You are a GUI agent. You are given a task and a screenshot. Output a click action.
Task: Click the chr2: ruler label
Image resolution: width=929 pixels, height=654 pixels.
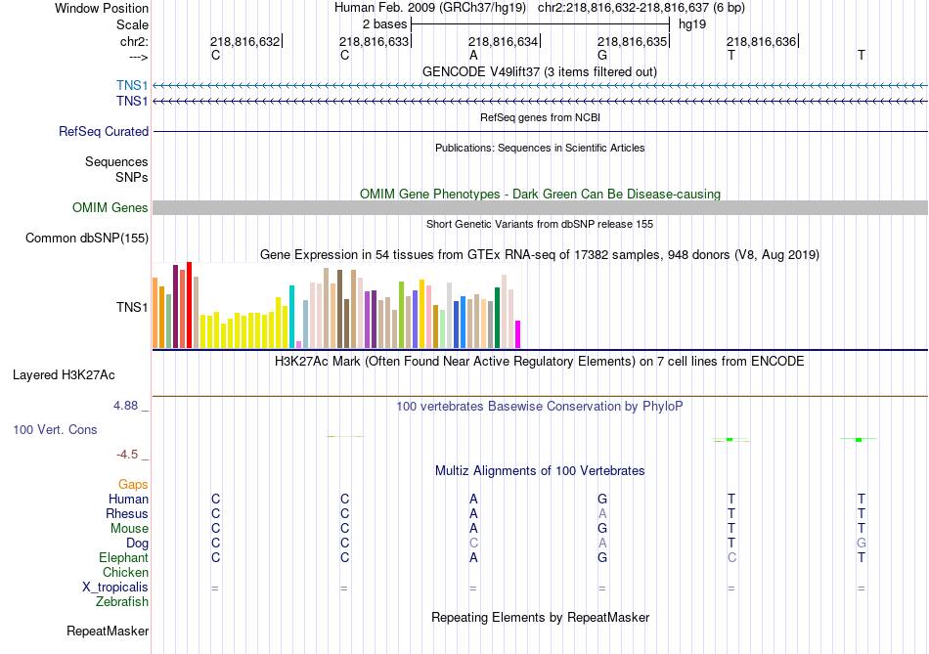tap(134, 41)
